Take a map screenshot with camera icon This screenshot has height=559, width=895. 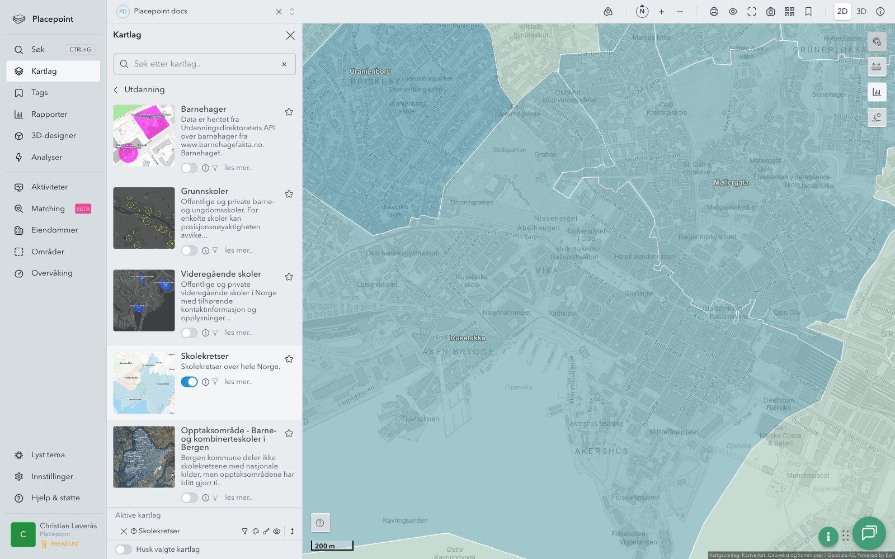point(770,12)
